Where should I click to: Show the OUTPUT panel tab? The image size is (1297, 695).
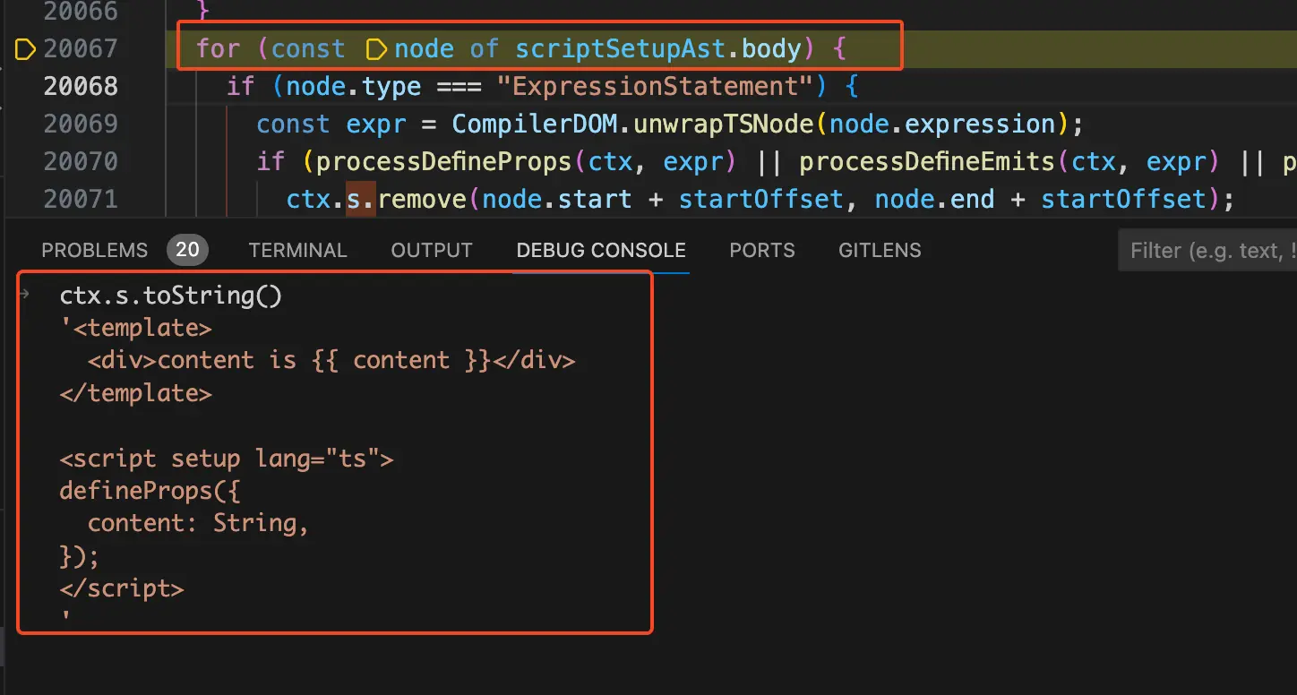click(x=431, y=251)
